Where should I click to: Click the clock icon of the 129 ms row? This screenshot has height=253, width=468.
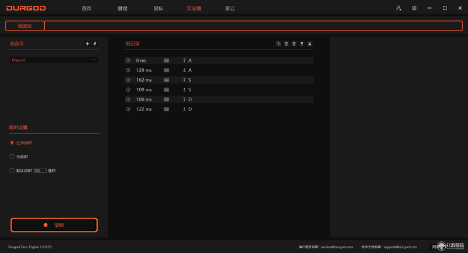[x=128, y=70]
